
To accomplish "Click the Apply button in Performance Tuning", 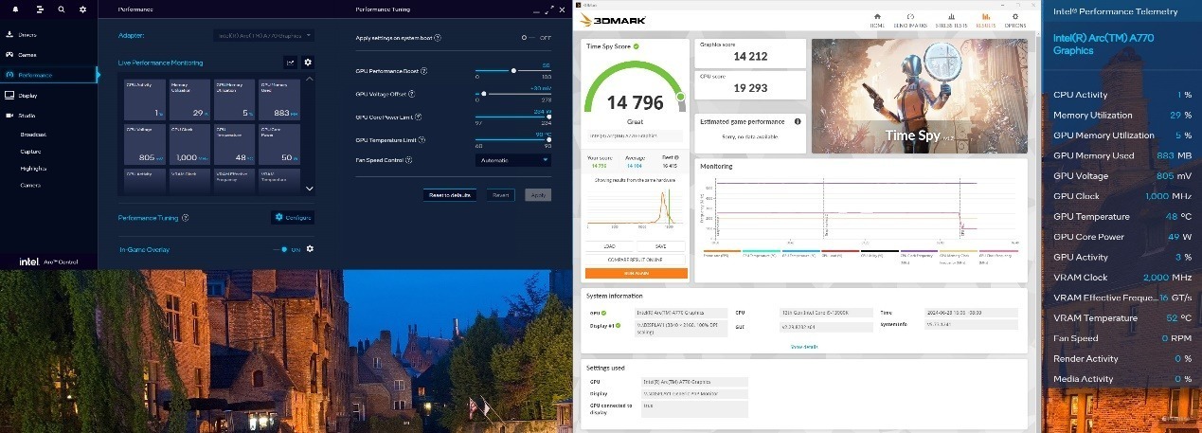I will [x=538, y=194].
